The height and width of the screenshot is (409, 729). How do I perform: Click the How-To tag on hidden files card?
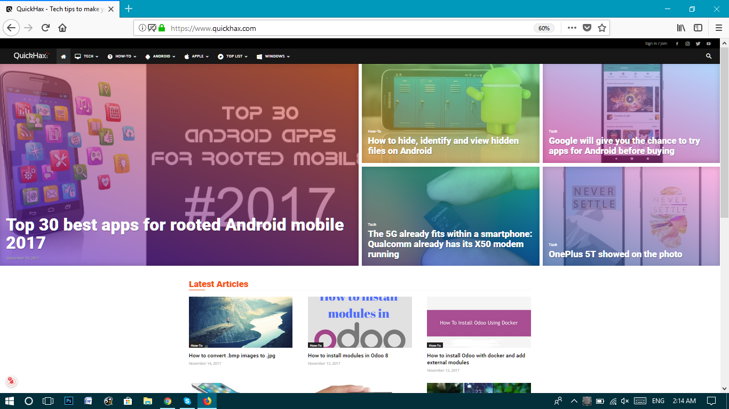pyautogui.click(x=374, y=131)
